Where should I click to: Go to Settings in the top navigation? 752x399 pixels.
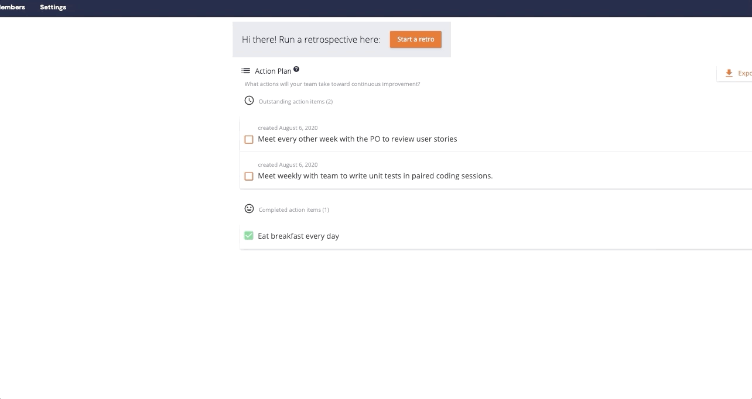pos(53,7)
